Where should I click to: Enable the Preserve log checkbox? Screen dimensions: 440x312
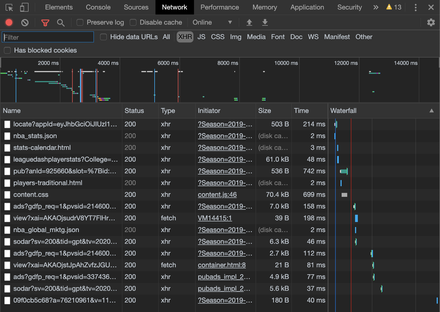tap(80, 22)
